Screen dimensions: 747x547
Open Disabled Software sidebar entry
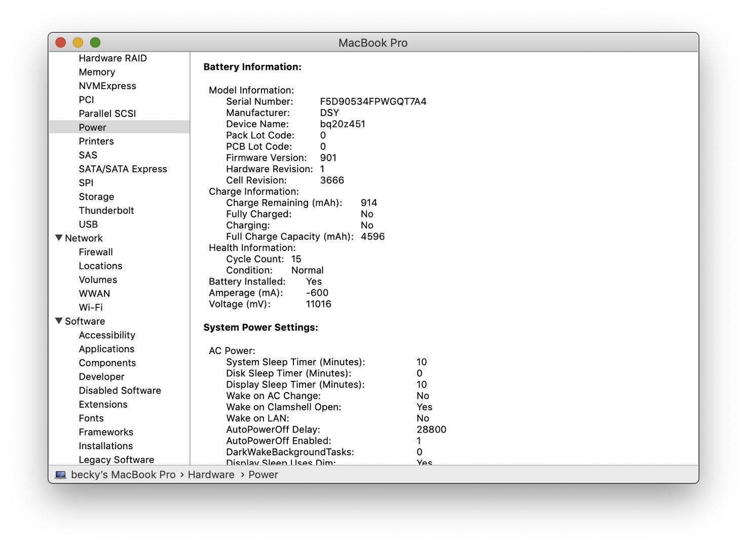tap(120, 390)
